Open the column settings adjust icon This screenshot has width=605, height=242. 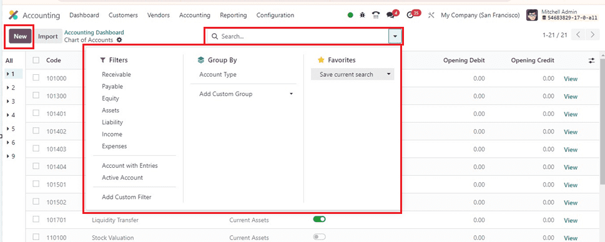pos(591,60)
